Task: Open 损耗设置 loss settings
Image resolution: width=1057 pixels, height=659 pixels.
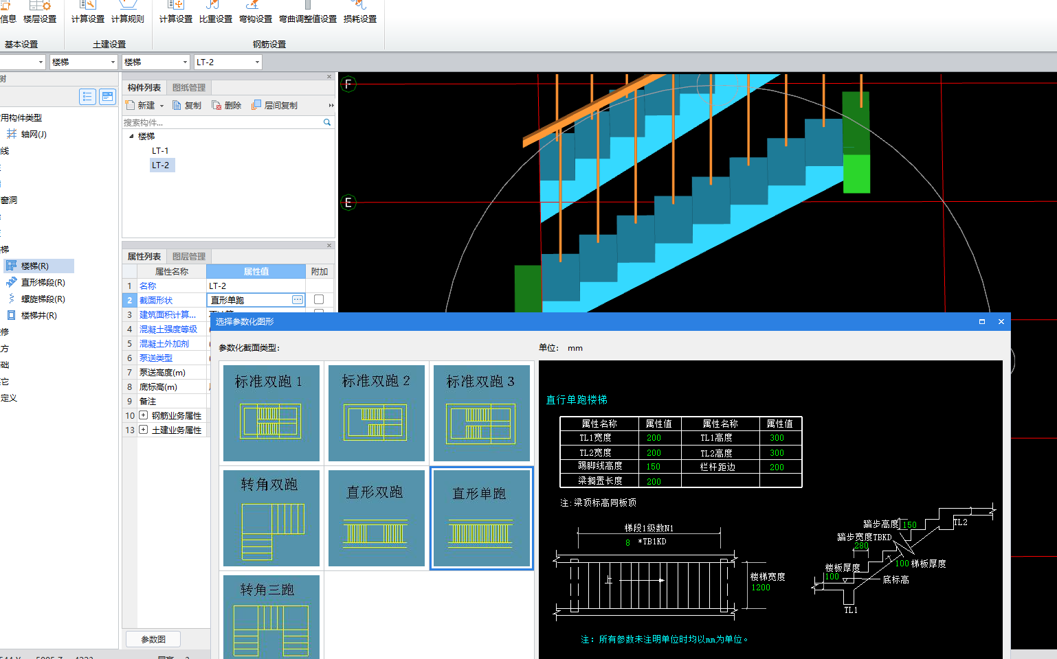Action: 360,12
